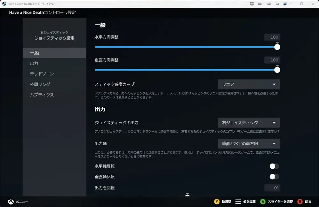Image resolution: width=319 pixels, height=207 pixels.
Task: Click the blue icon beside minimize button
Action: click(285, 4)
